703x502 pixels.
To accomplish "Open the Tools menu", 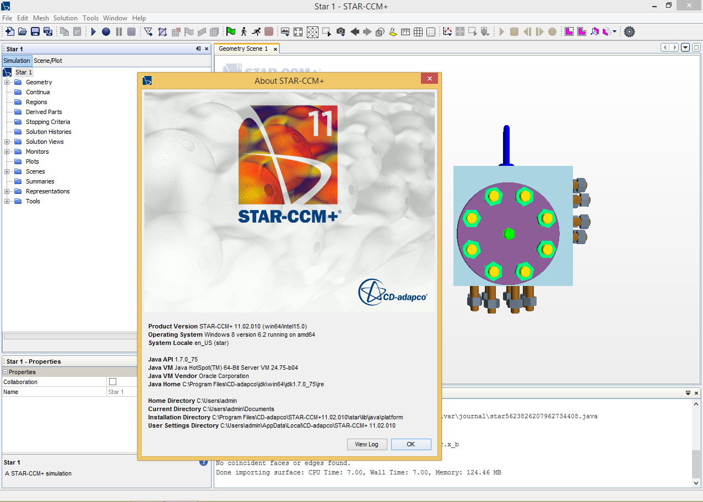I will point(91,18).
